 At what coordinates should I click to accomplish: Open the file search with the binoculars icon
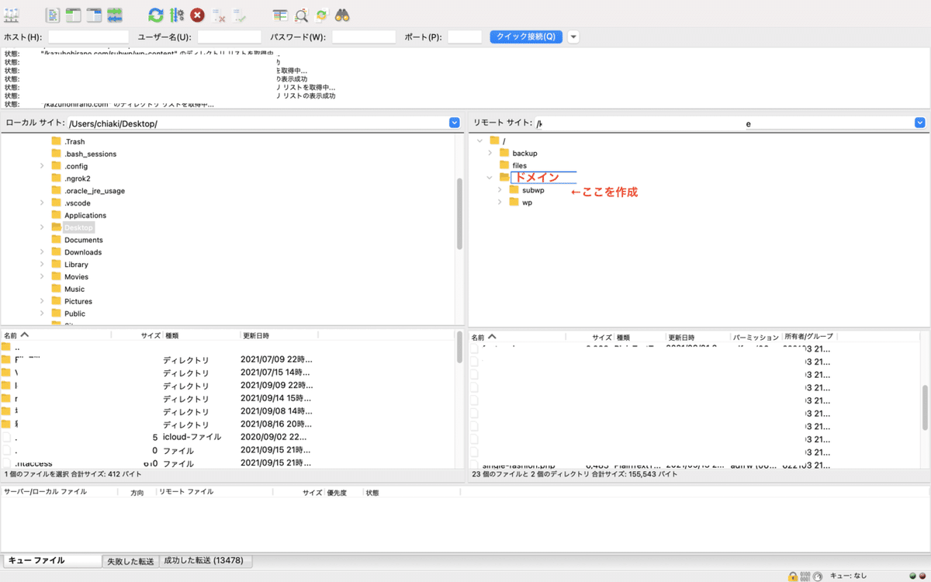[x=342, y=14]
